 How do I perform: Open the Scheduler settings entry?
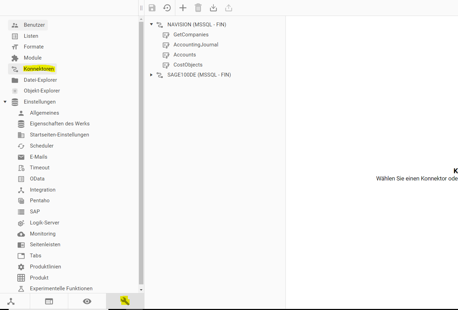coord(42,146)
